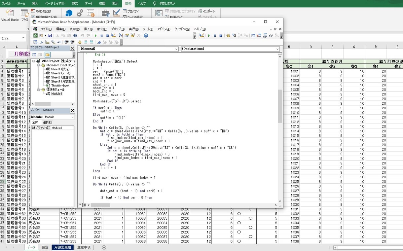
Task: Open the VBA デバッグ(D) menu
Action: click(118, 29)
